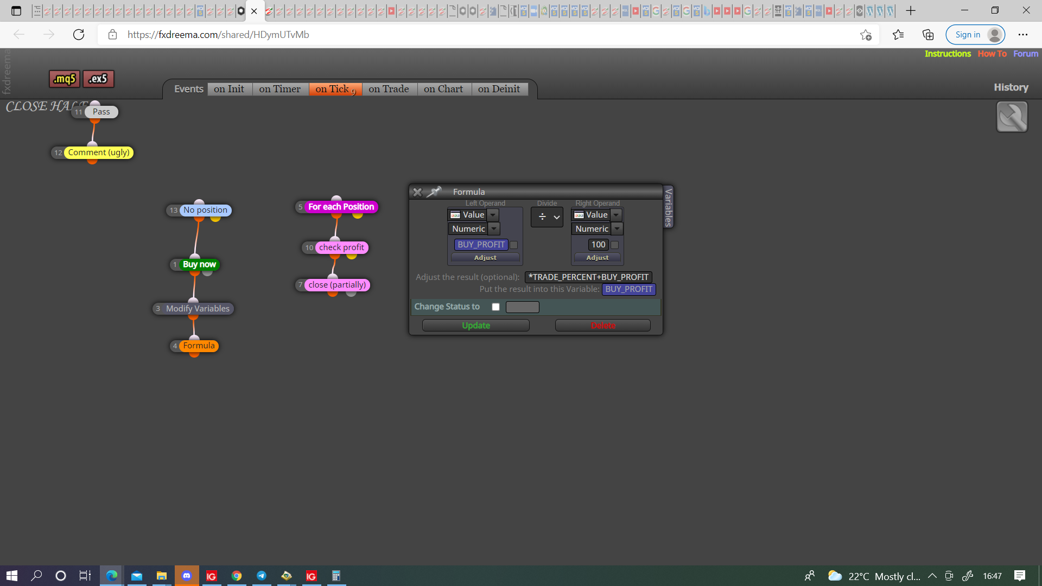View site information lock icon

point(112,35)
